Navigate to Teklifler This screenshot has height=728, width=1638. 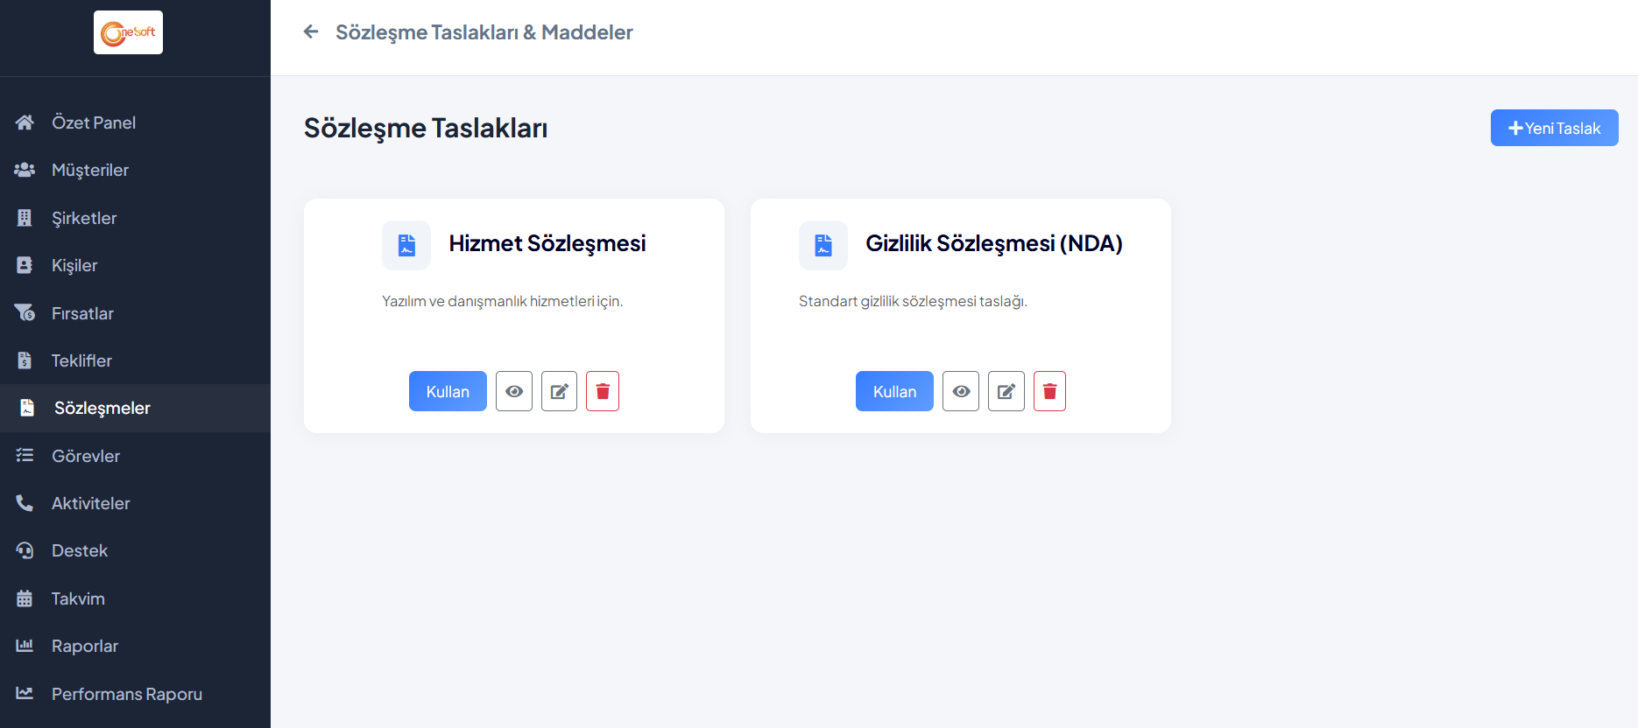[x=81, y=360]
